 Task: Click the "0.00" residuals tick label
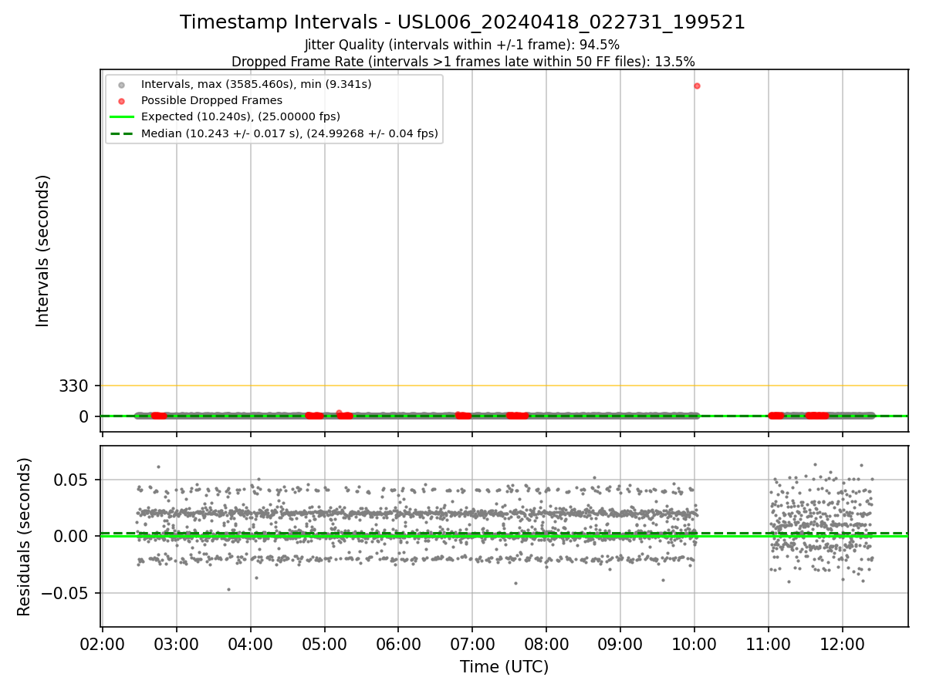click(70, 536)
